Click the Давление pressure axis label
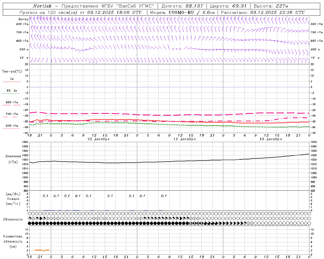Image resolution: width=324 pixels, height=259 pixels. point(13,156)
